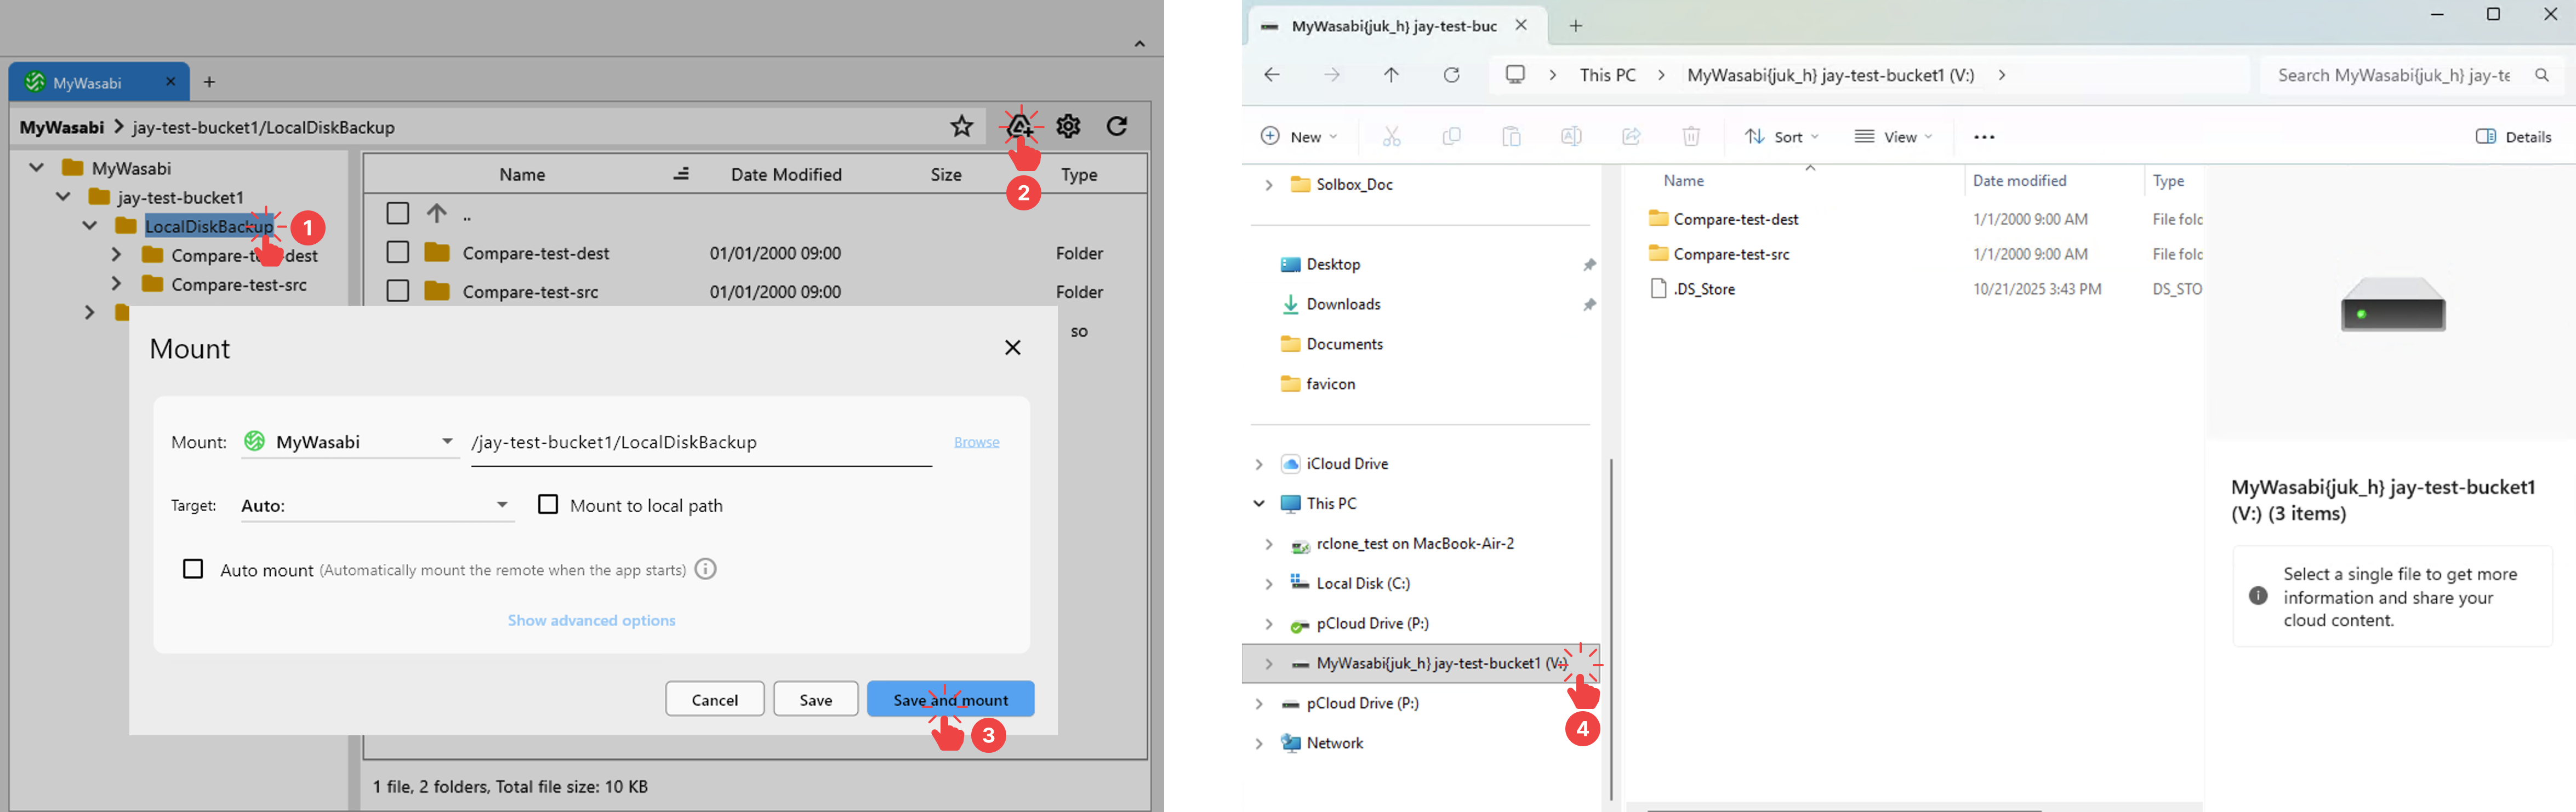Open the Target Auto dropdown
The height and width of the screenshot is (812, 2576).
[x=376, y=505]
